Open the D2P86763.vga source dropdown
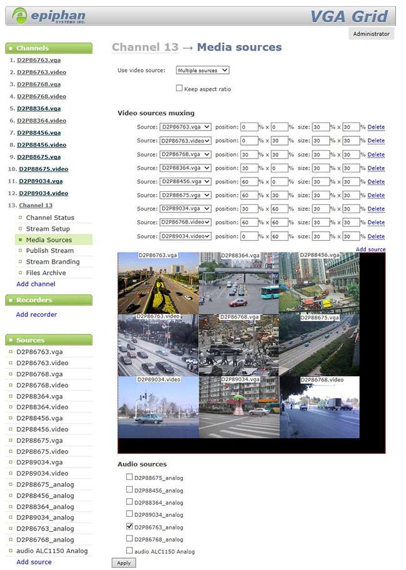The height and width of the screenshot is (570, 406). pyautogui.click(x=185, y=127)
